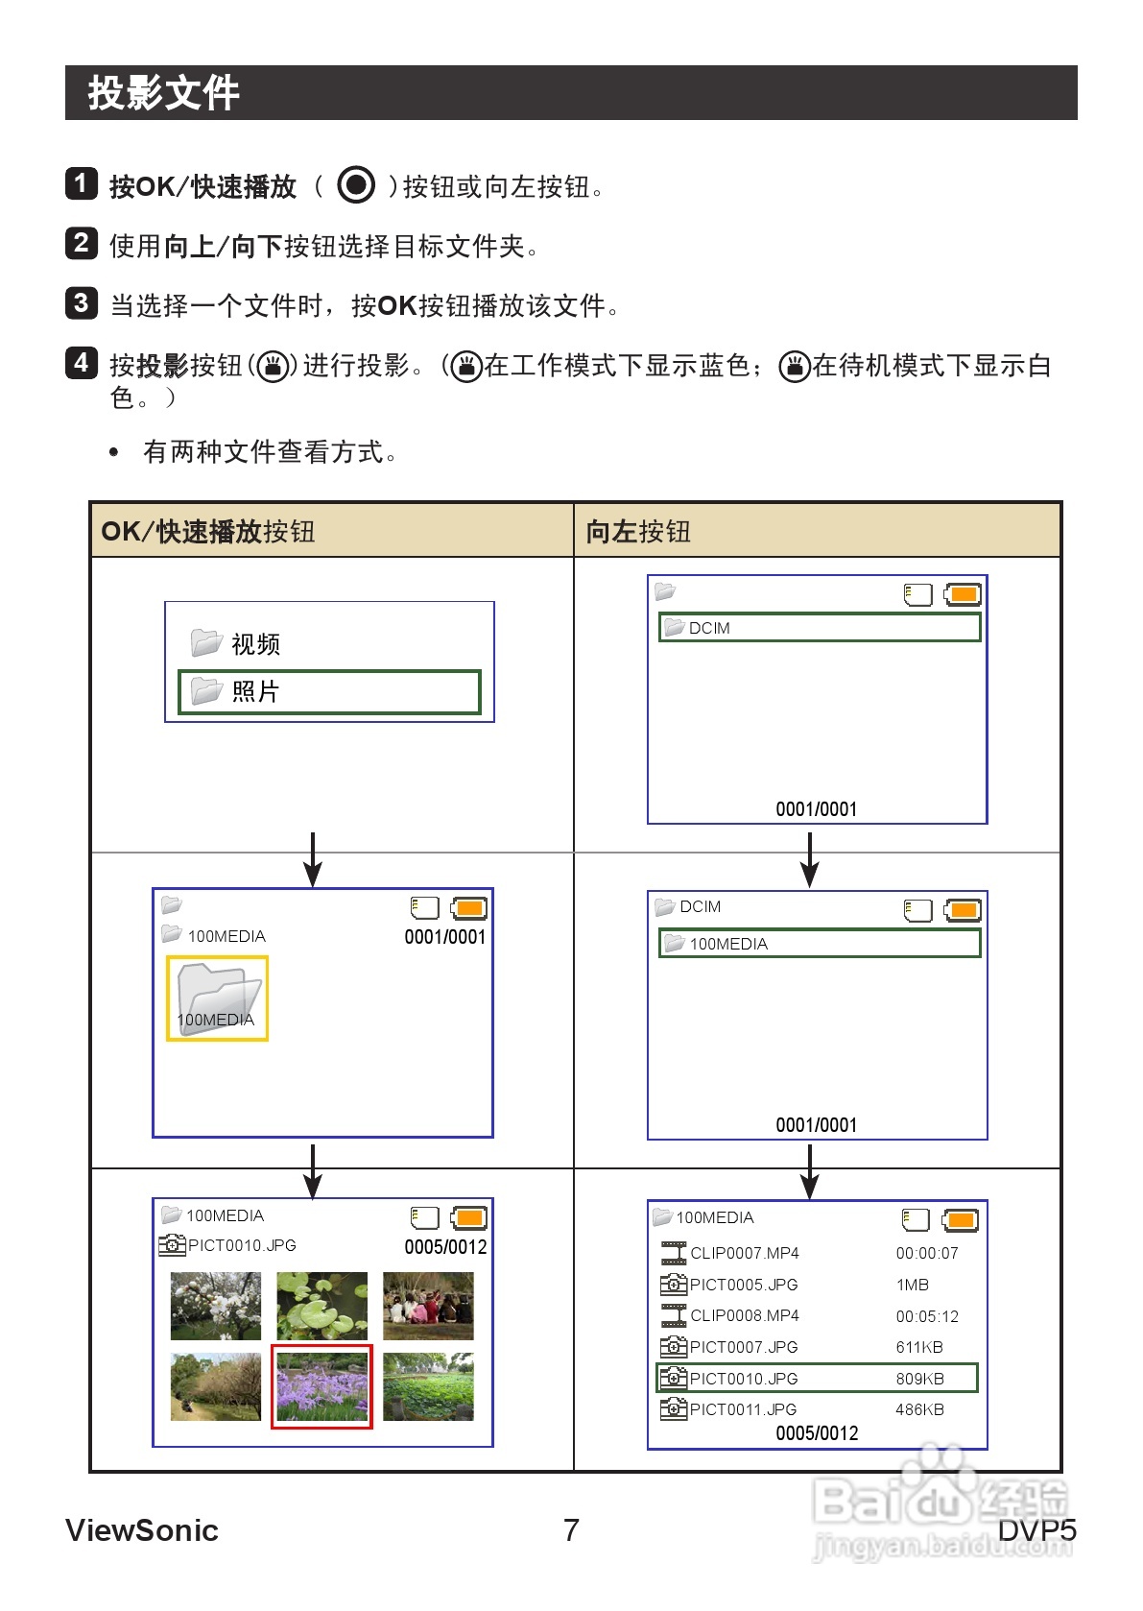Click battery icon in the file list screen

pyautogui.click(x=960, y=1220)
